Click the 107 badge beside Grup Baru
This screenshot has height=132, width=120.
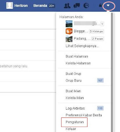(x=100, y=81)
